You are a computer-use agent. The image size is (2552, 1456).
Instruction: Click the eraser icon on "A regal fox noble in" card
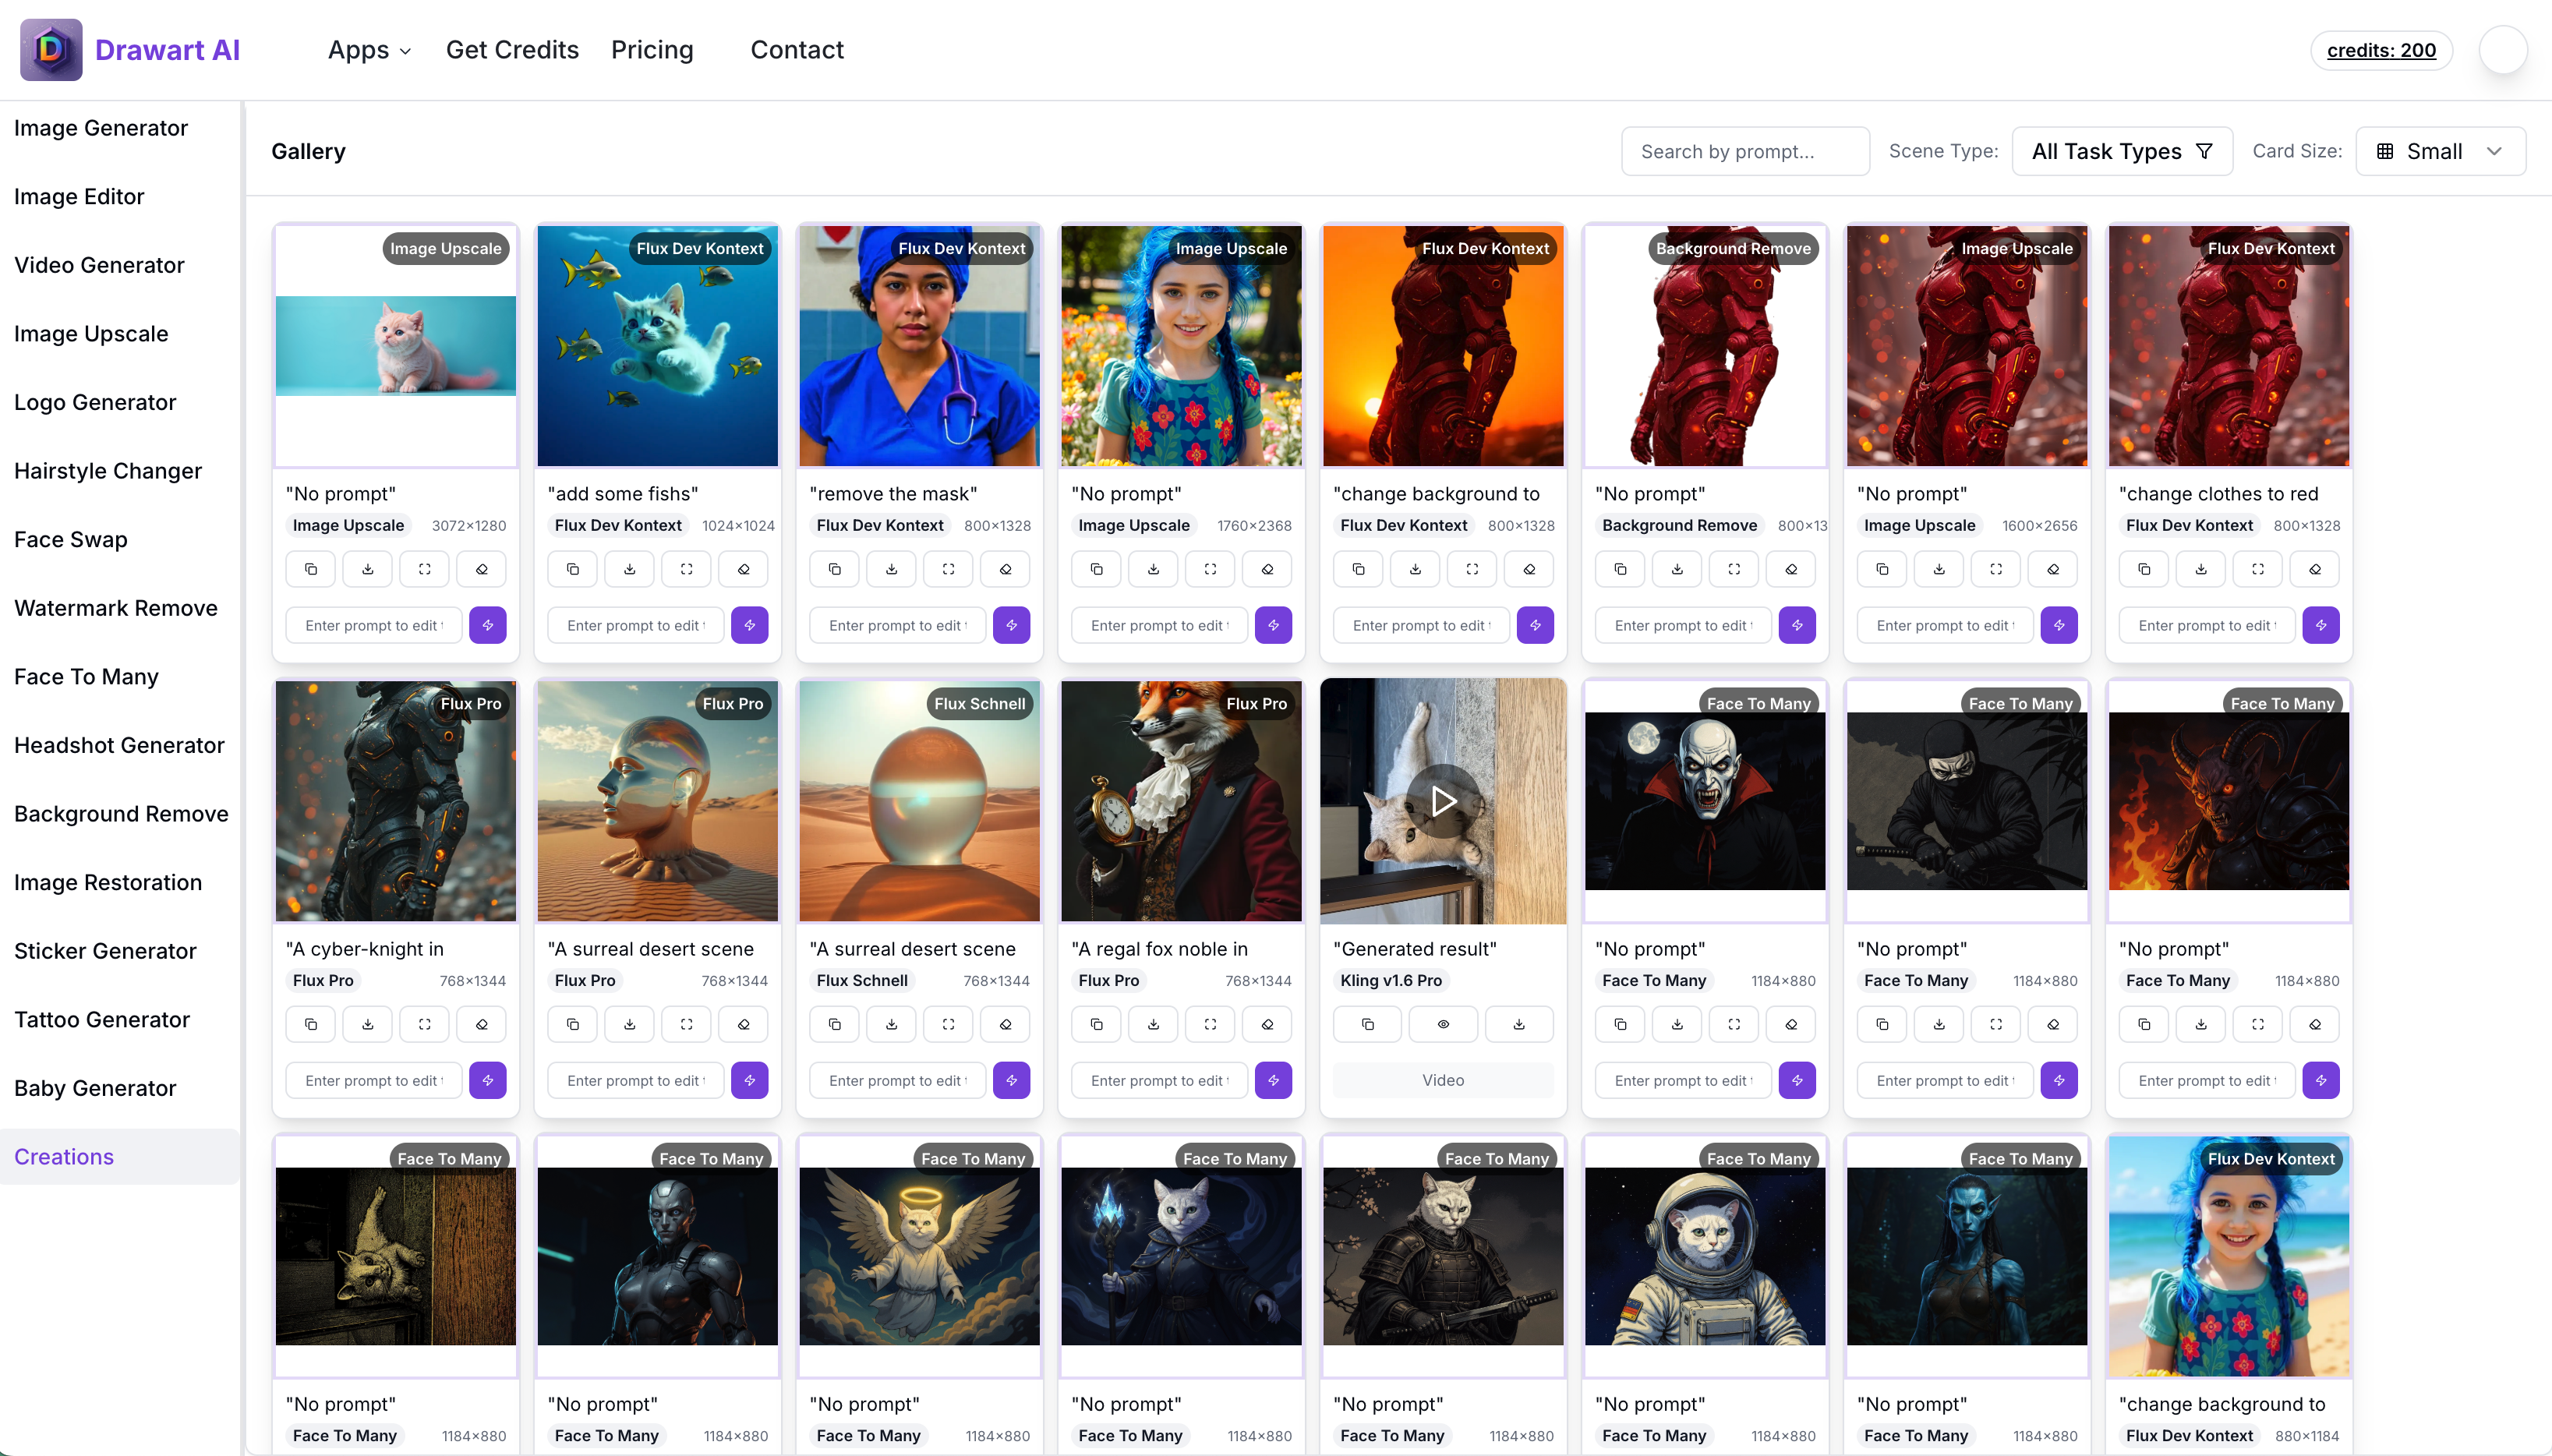1268,1024
